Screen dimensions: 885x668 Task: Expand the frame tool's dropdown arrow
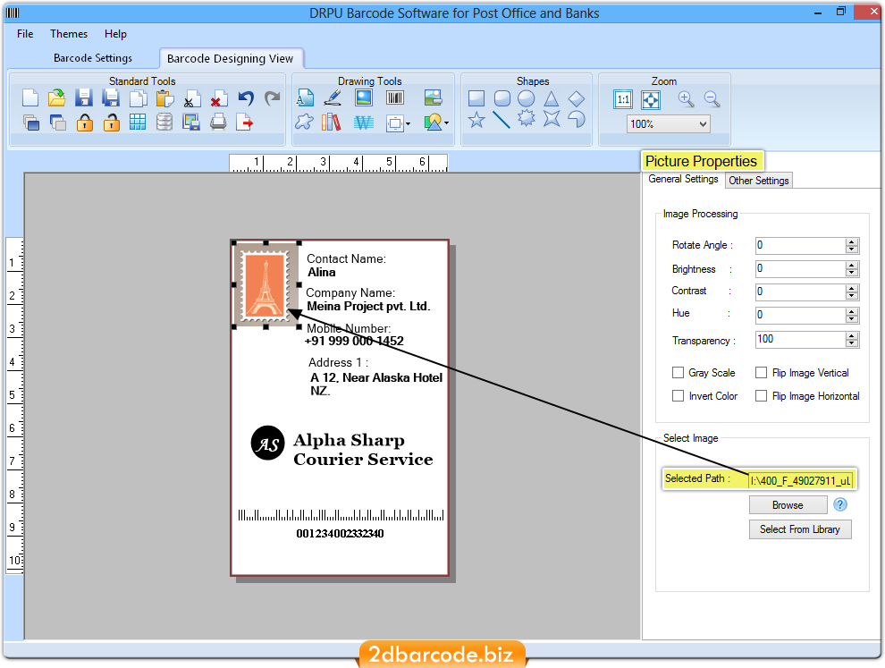[408, 123]
